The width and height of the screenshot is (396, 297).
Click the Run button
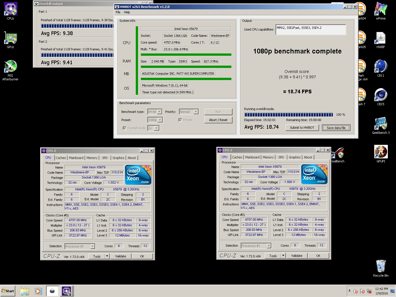pos(218,112)
